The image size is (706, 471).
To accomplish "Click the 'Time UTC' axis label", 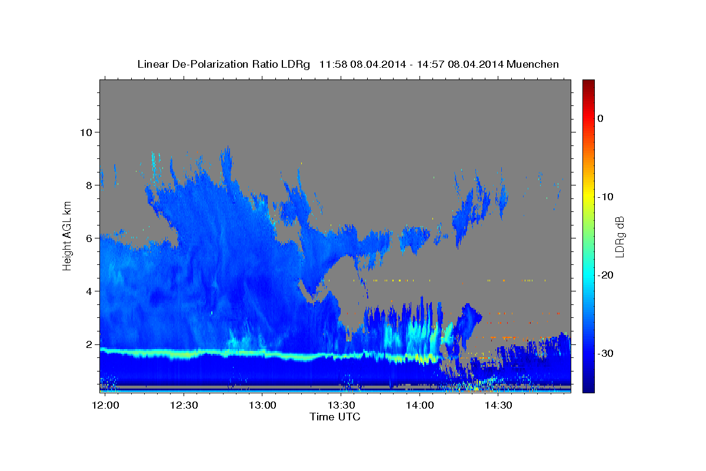I will 335,417.
